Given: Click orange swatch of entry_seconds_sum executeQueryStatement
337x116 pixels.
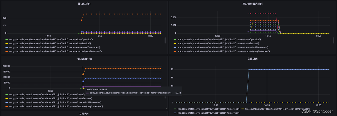Looking at the screenshot, I should [7, 51].
